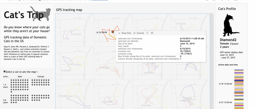The image size is (256, 109).
Task: Click the purple track near 6/14/2015 label
Action: [x=66, y=35]
